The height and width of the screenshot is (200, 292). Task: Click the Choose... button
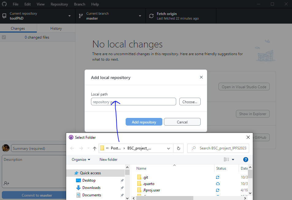pos(190,102)
